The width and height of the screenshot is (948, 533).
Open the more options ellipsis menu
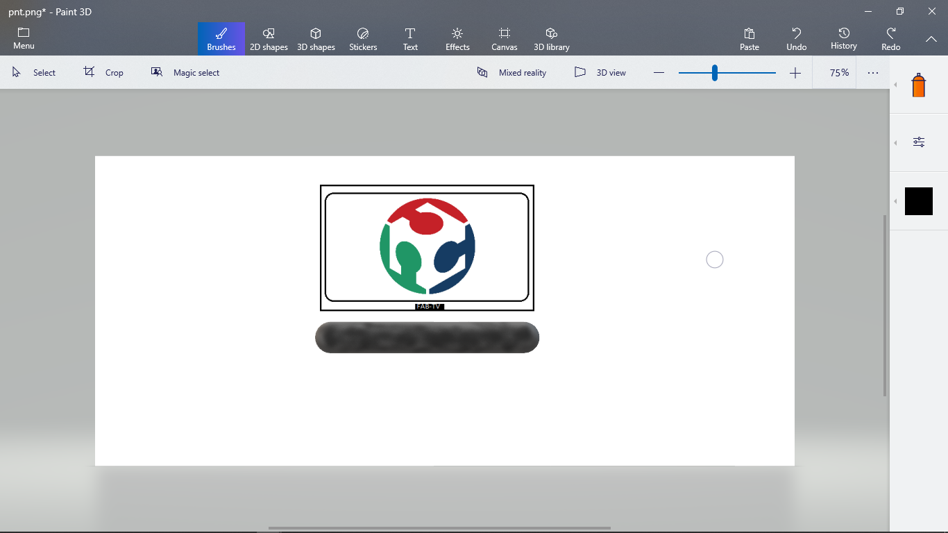(x=873, y=73)
